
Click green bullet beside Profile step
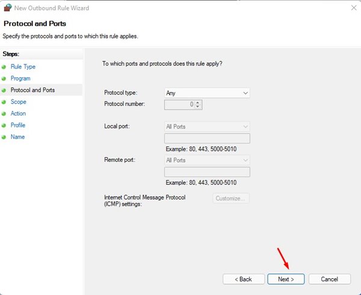tap(4, 125)
